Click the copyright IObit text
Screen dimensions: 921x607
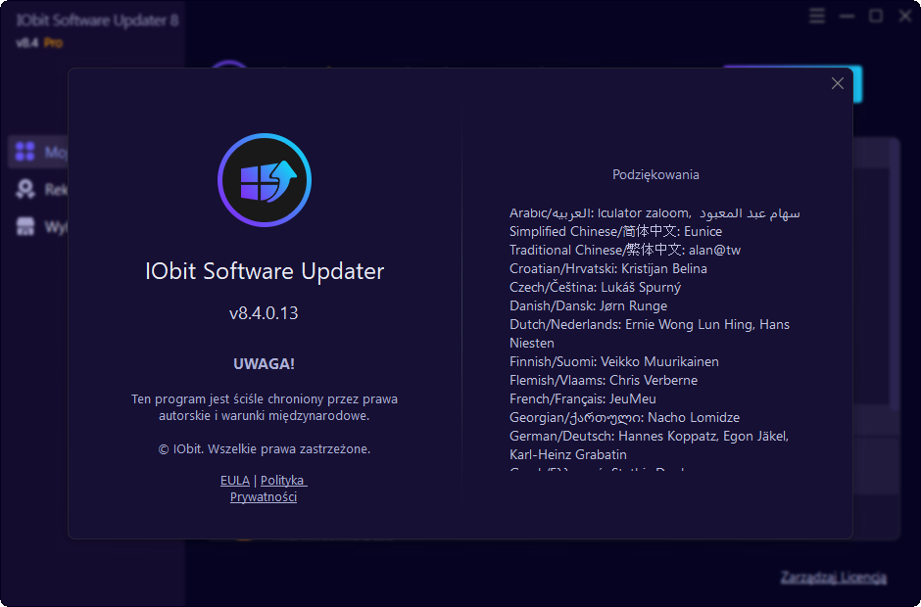click(265, 449)
